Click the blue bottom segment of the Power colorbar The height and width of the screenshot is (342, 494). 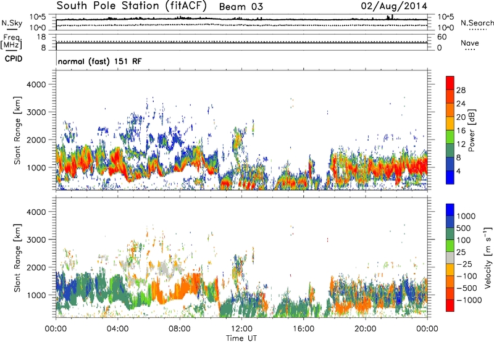tap(450, 177)
